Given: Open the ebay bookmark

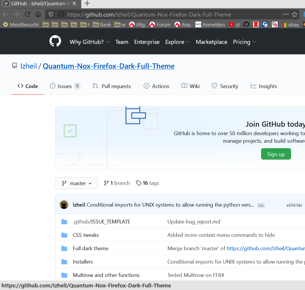Looking at the screenshot, I should (x=290, y=25).
